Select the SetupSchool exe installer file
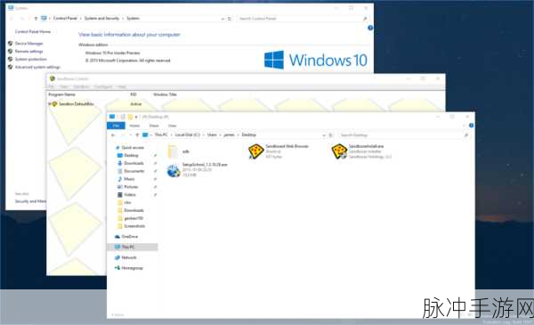Viewport: 534px width, 325px height. (x=197, y=170)
